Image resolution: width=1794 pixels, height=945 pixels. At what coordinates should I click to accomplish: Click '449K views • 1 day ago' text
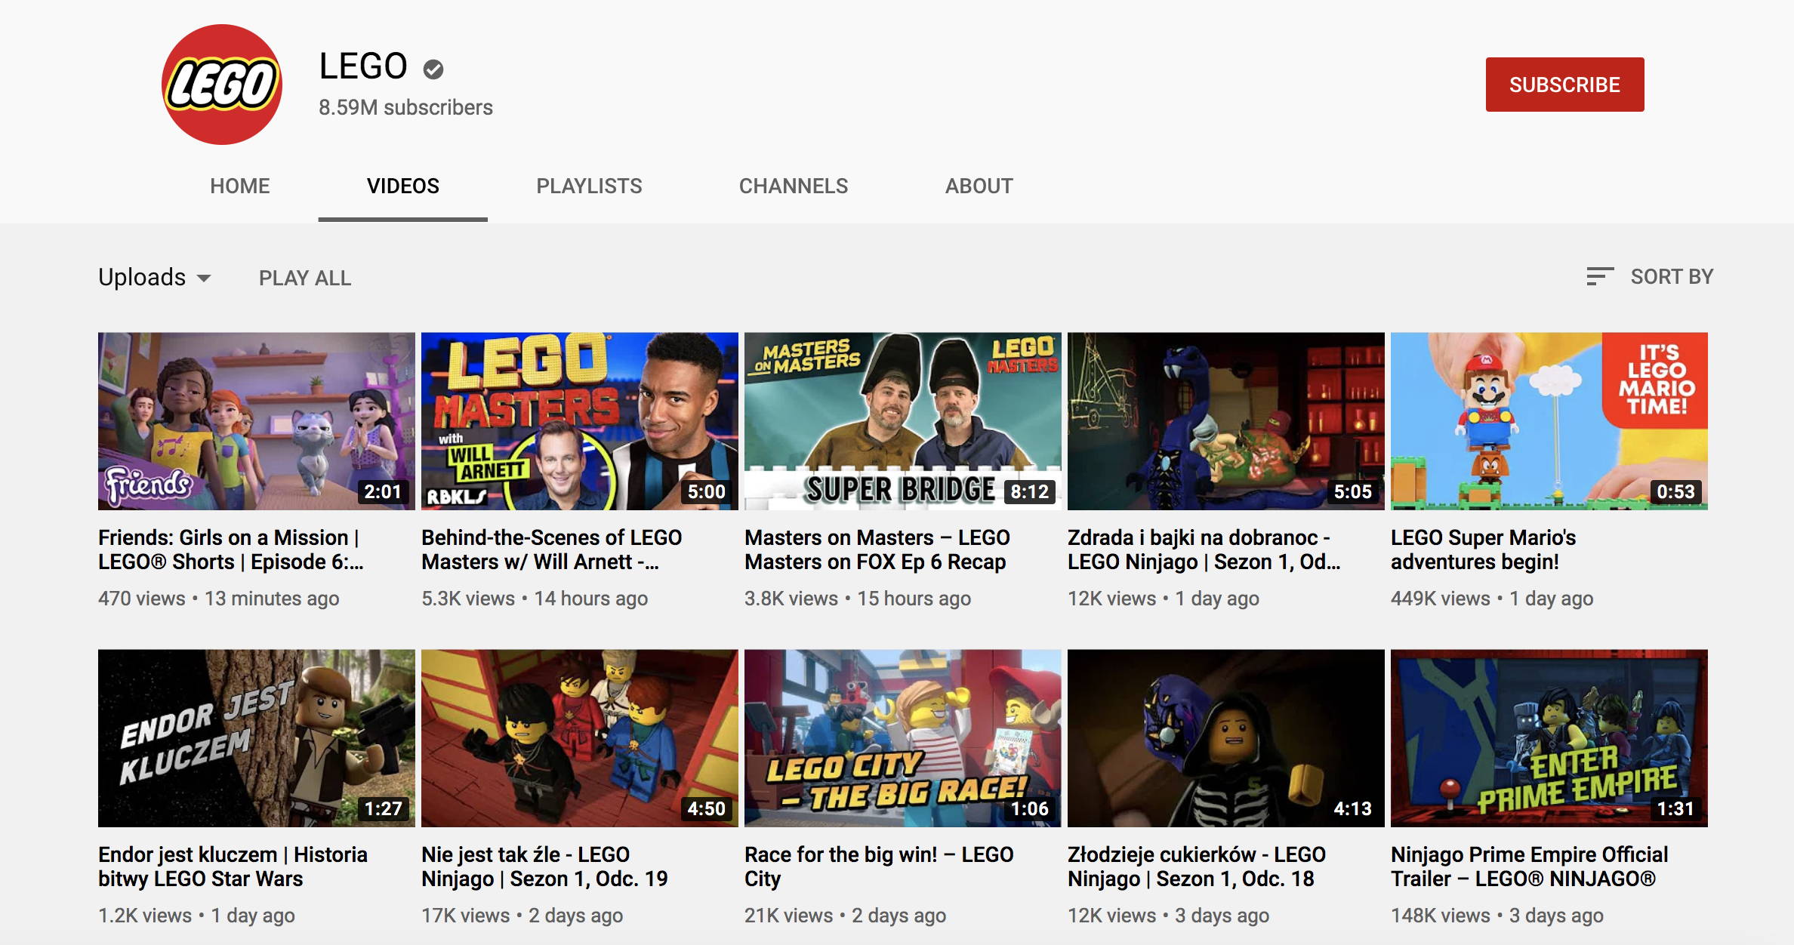1492,599
